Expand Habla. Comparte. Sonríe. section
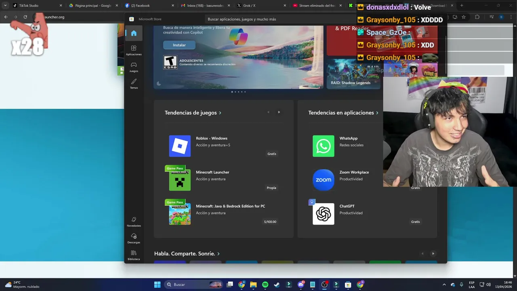 pos(187,253)
